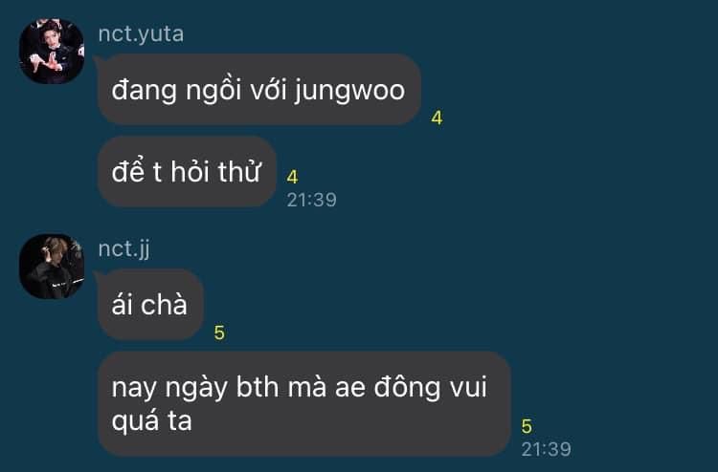Open nct.yuta's profile picture
The width and height of the screenshot is (718, 472).
pos(52,52)
